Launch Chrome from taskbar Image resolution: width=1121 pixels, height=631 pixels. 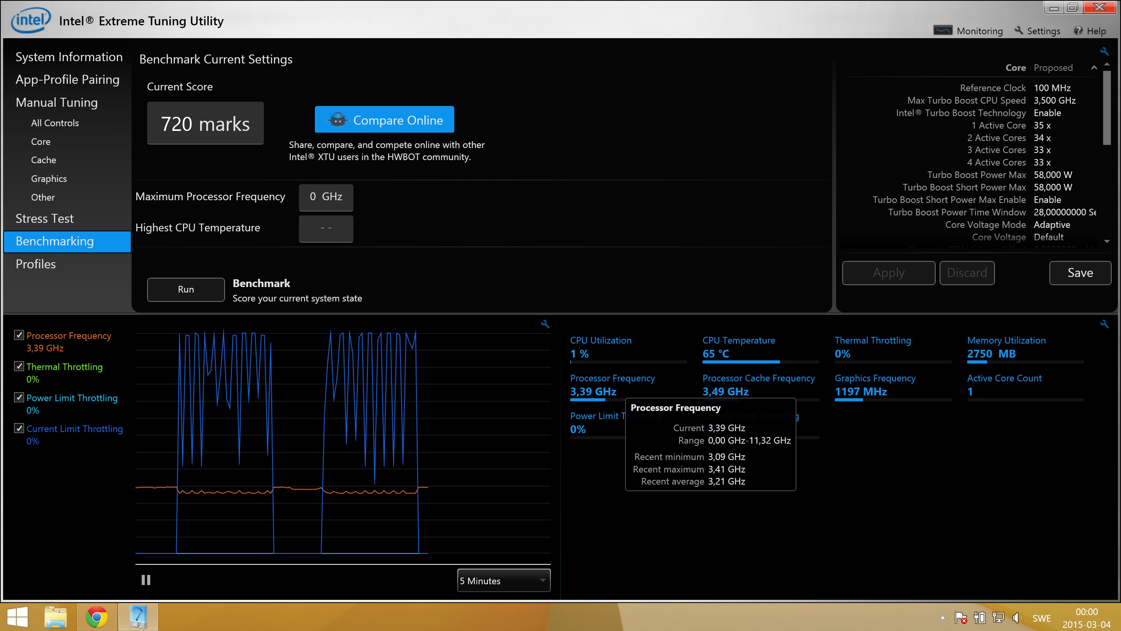coord(97,617)
